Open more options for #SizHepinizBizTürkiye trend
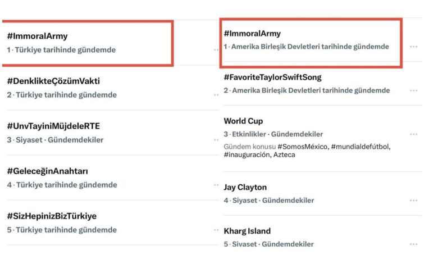The height and width of the screenshot is (264, 438). [216, 230]
